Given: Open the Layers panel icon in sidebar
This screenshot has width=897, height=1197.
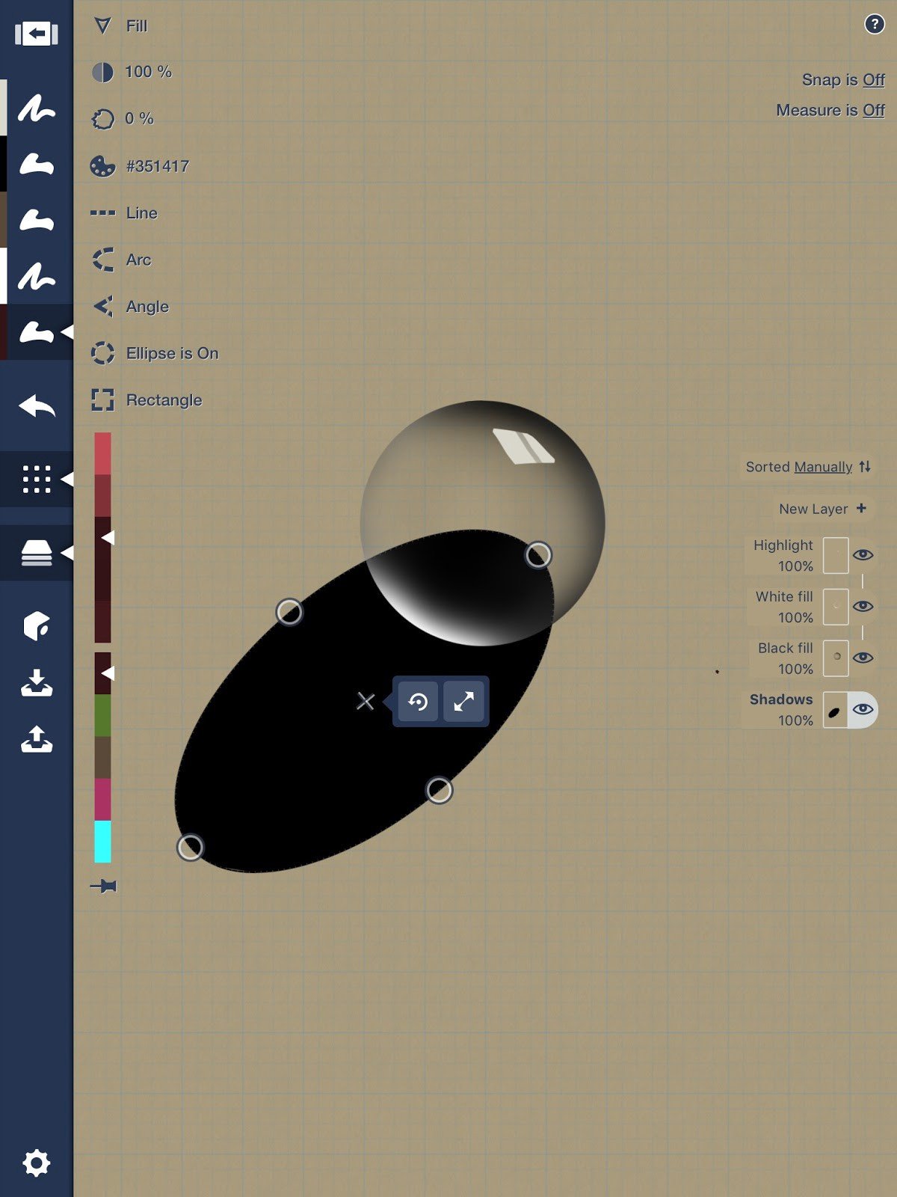Looking at the screenshot, I should 37,553.
